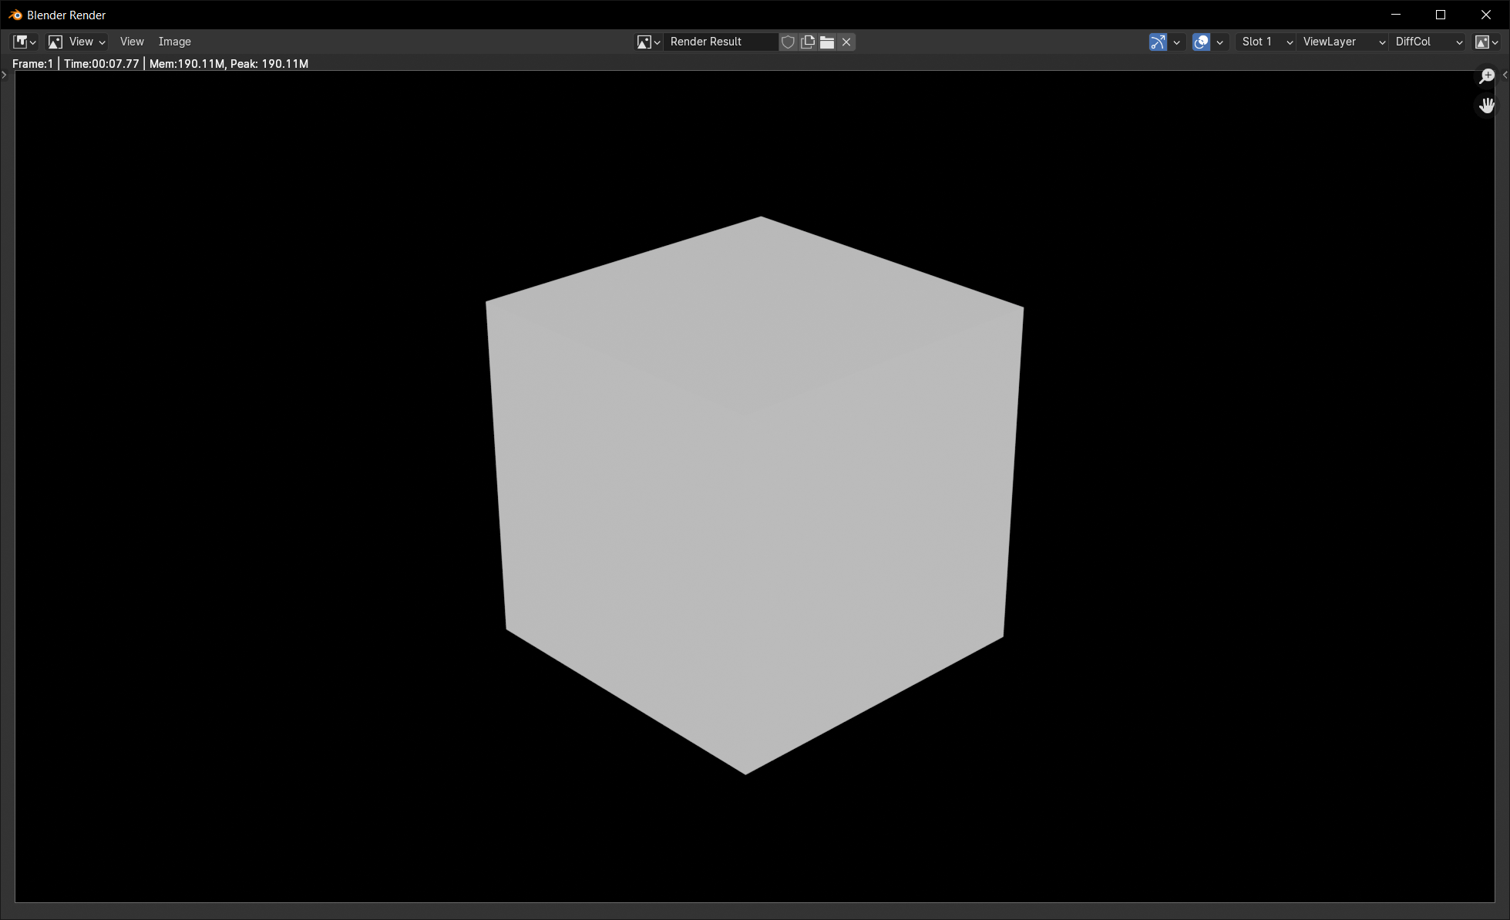This screenshot has height=920, width=1510.
Task: Expand the overlays options dropdown arrow
Action: tap(1219, 42)
